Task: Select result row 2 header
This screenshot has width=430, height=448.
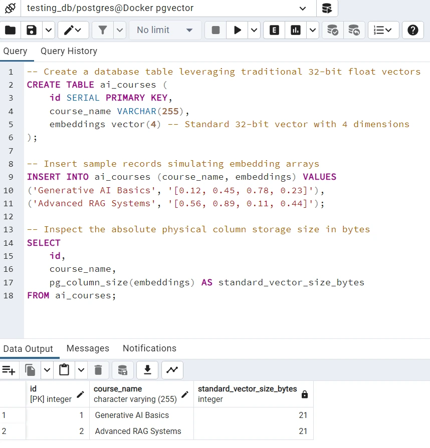Action: pyautogui.click(x=13, y=431)
